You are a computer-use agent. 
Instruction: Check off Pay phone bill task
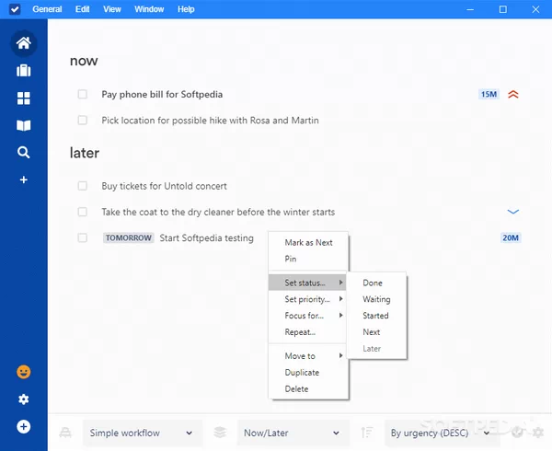coord(83,94)
